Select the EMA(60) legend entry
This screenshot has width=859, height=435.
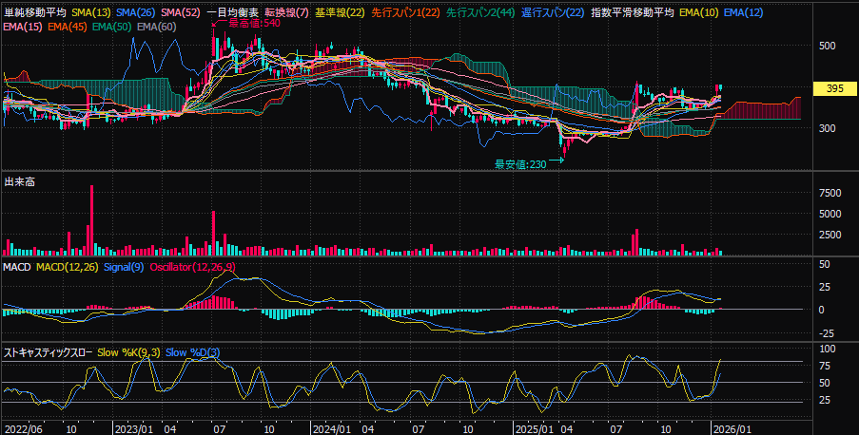tap(156, 26)
